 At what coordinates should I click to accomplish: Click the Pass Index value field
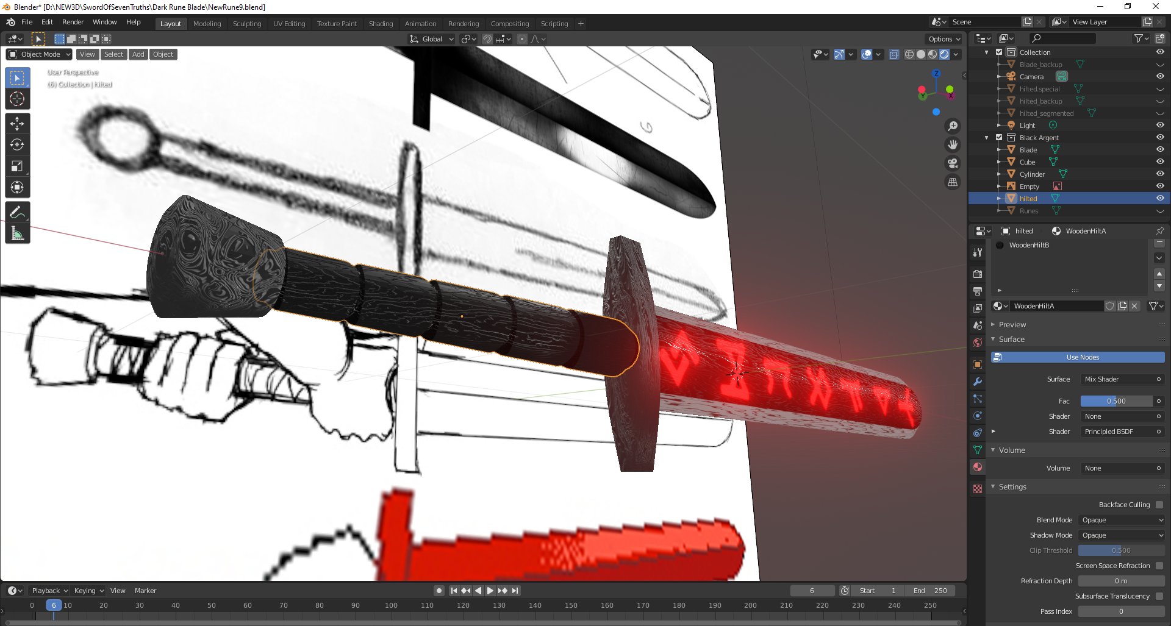coord(1121,611)
